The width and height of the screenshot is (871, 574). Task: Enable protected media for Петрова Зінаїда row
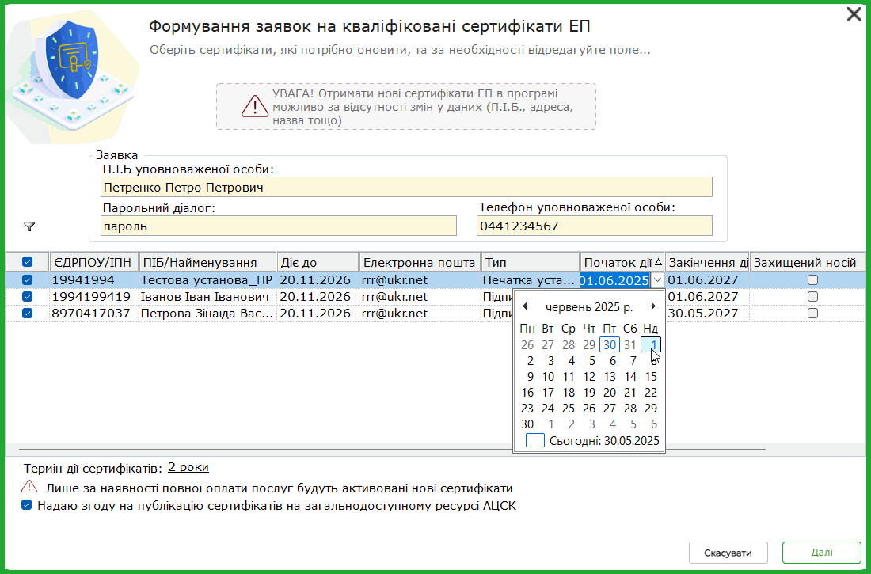(x=812, y=314)
